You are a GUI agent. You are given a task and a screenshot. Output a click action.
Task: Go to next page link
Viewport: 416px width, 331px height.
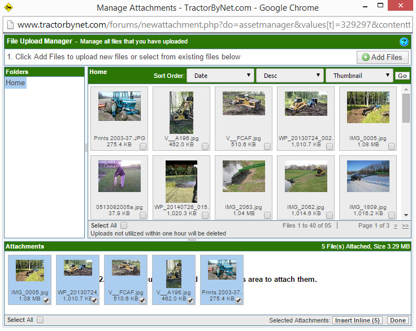click(x=396, y=226)
